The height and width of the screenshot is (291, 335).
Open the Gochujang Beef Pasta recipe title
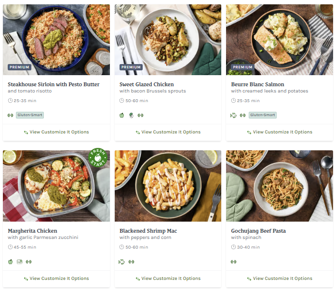[258, 231]
